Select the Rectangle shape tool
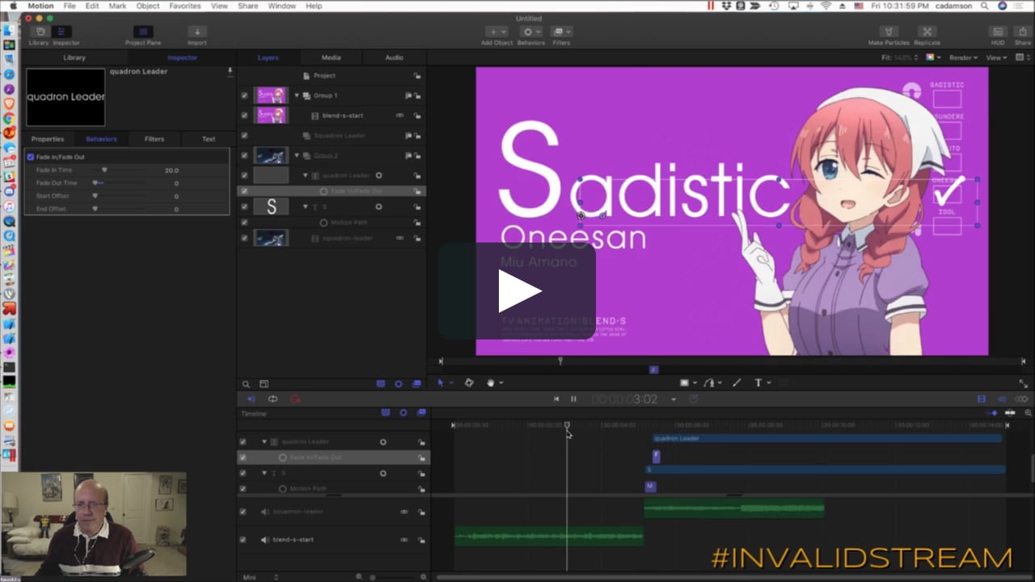This screenshot has width=1035, height=582. tap(684, 382)
